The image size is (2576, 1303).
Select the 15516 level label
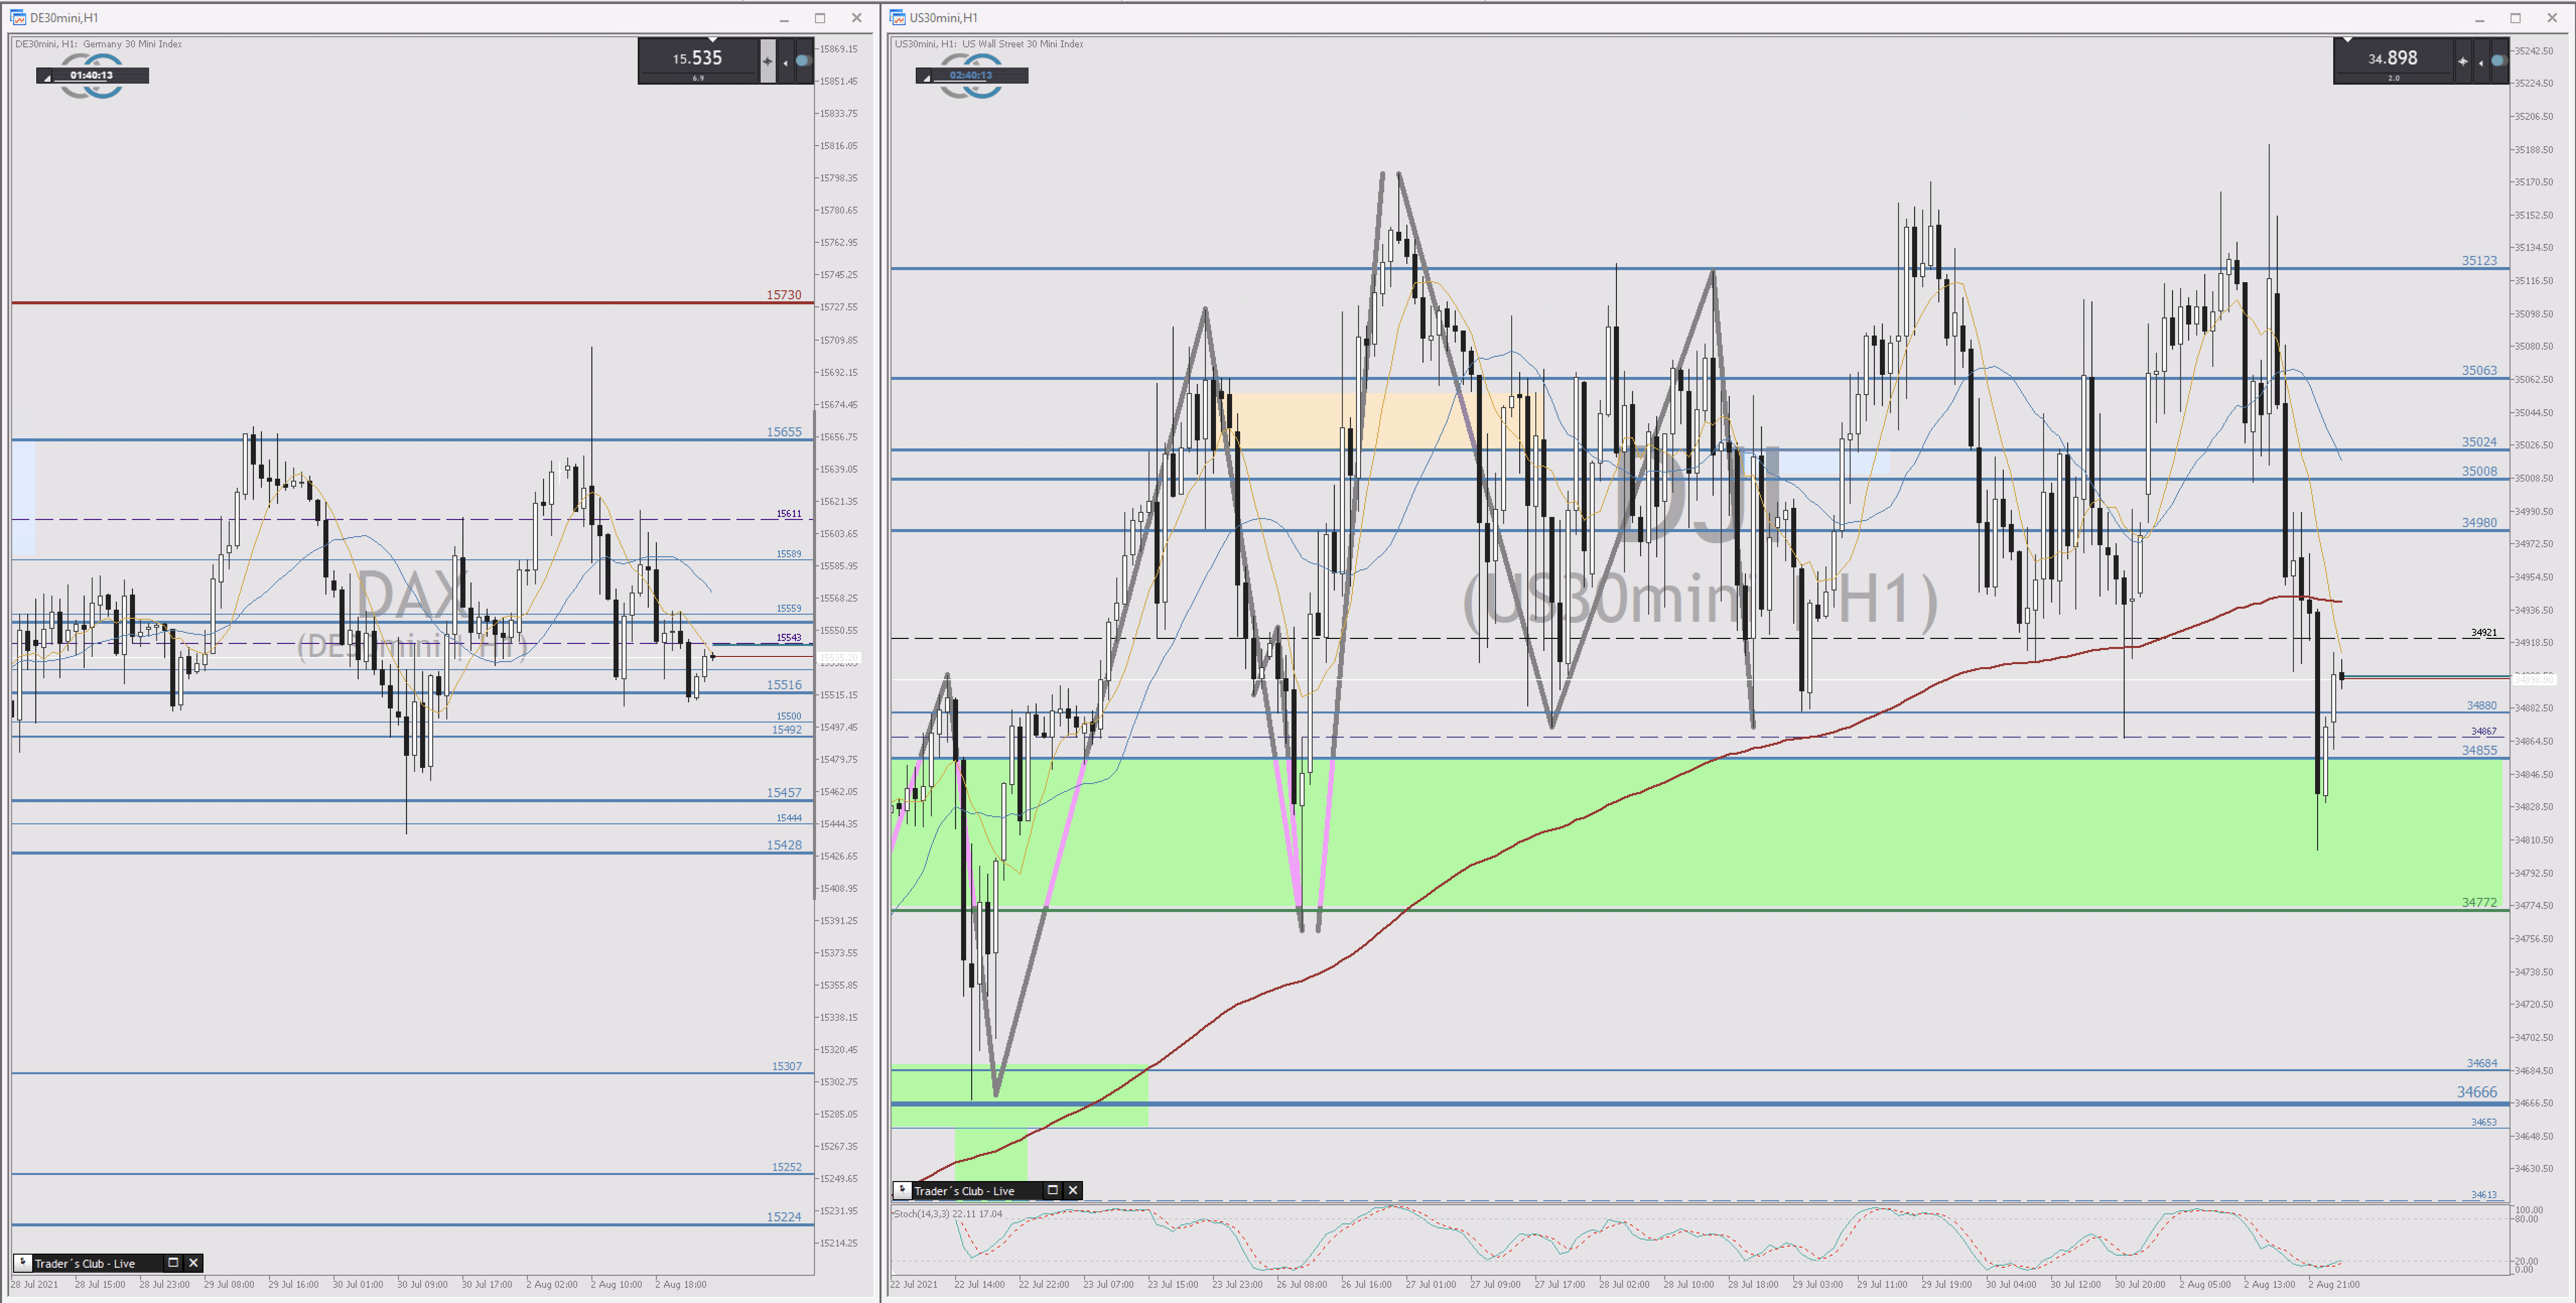784,684
